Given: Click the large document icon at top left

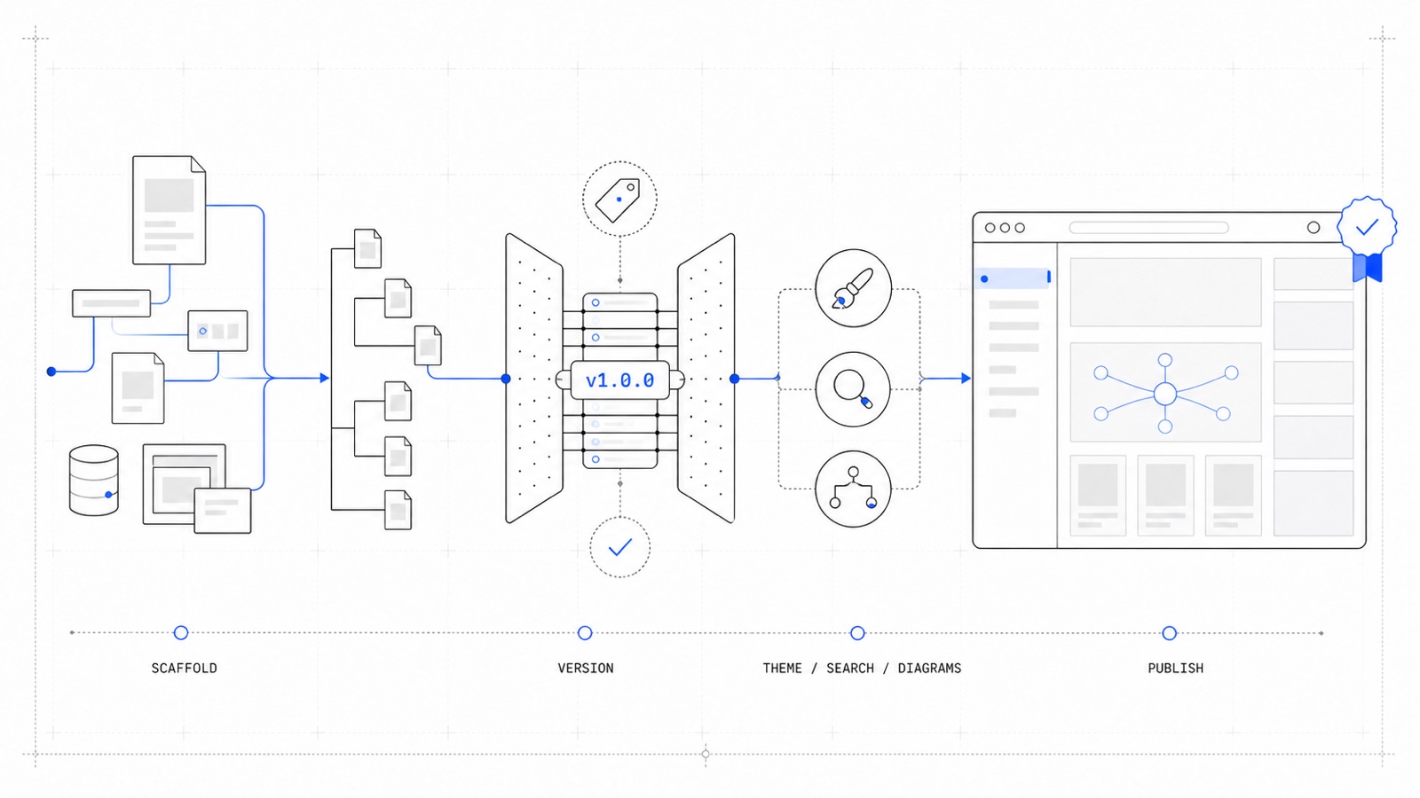Looking at the screenshot, I should click(169, 210).
